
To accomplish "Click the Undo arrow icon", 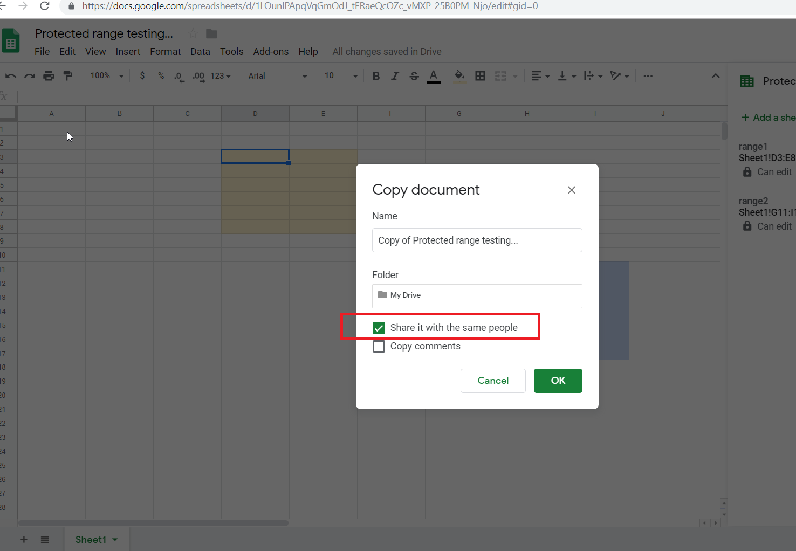I will (x=10, y=75).
